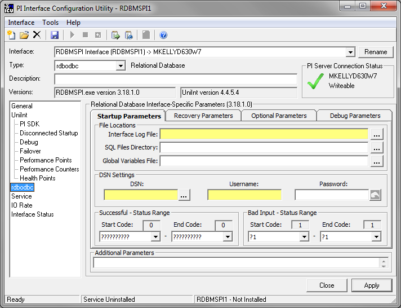Select Service in the tree

pos(21,196)
